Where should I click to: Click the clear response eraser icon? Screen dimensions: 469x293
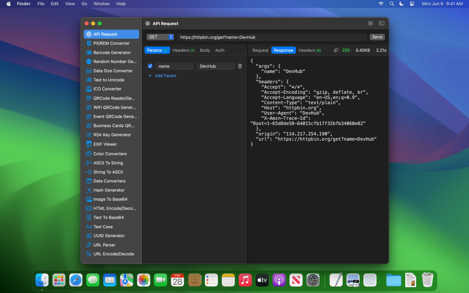click(336, 50)
